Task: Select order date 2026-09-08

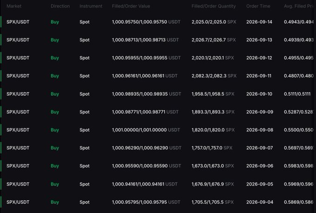Action: (260, 130)
